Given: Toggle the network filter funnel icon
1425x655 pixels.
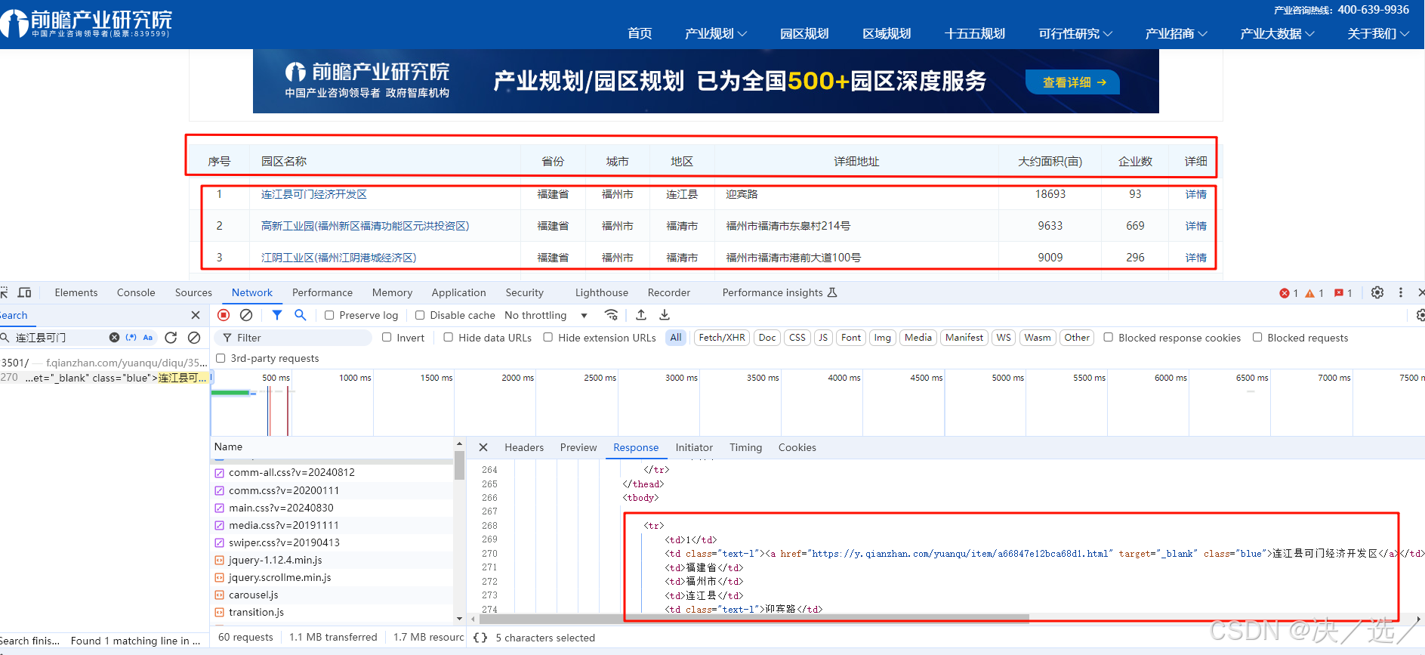Looking at the screenshot, I should coord(277,315).
